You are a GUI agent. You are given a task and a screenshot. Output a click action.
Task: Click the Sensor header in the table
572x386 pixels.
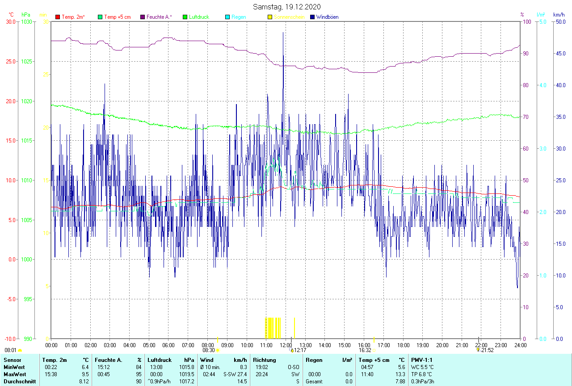[x=13, y=360]
